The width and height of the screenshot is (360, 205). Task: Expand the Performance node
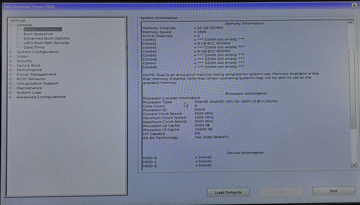pos(10,70)
